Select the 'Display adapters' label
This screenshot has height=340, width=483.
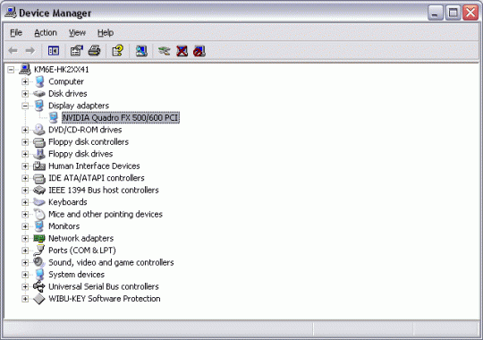pos(79,106)
